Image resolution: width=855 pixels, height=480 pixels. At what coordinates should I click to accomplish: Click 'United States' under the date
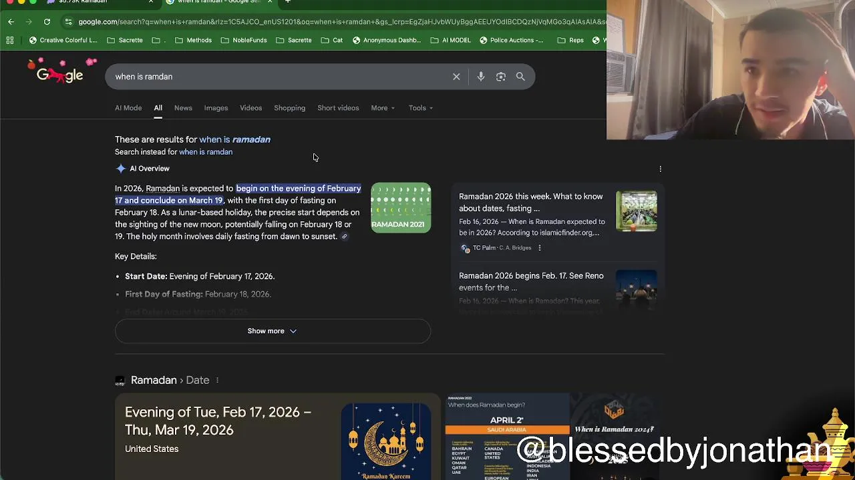click(152, 449)
